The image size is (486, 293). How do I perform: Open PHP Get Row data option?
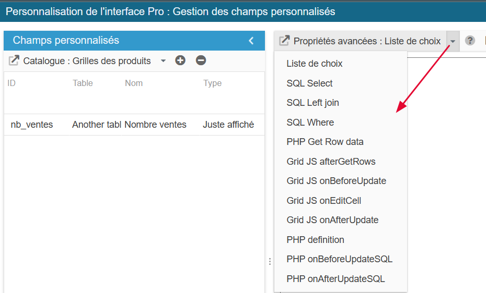tap(325, 142)
